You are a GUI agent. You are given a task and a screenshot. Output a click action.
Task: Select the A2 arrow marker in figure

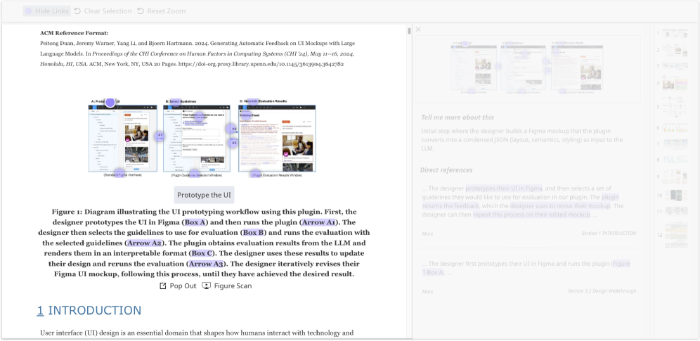pyautogui.click(x=233, y=129)
